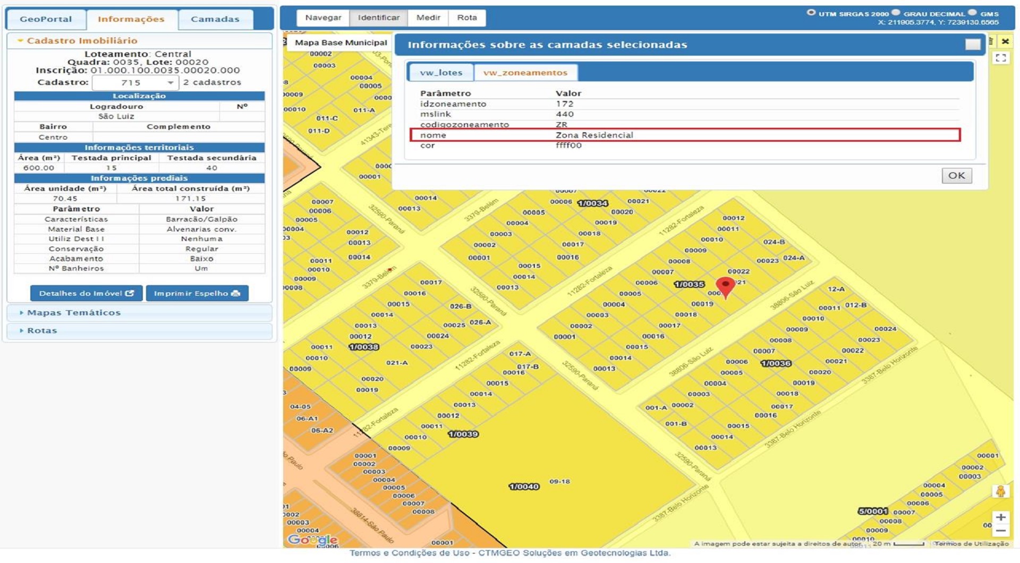The height and width of the screenshot is (563, 1020).
Task: Click block label 1/0038 on the map
Action: click(x=364, y=347)
